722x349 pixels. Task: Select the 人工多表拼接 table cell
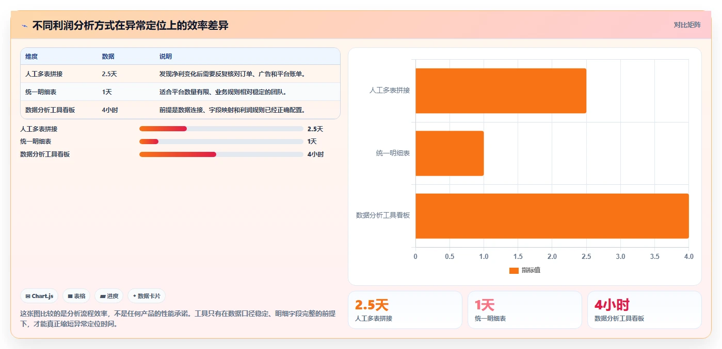(x=44, y=74)
